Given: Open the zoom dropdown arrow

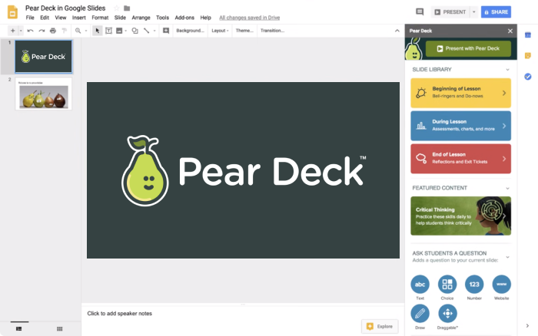Looking at the screenshot, I should click(86, 31).
